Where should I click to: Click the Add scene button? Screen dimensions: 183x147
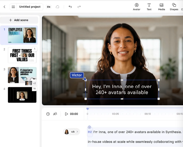tap(19, 20)
